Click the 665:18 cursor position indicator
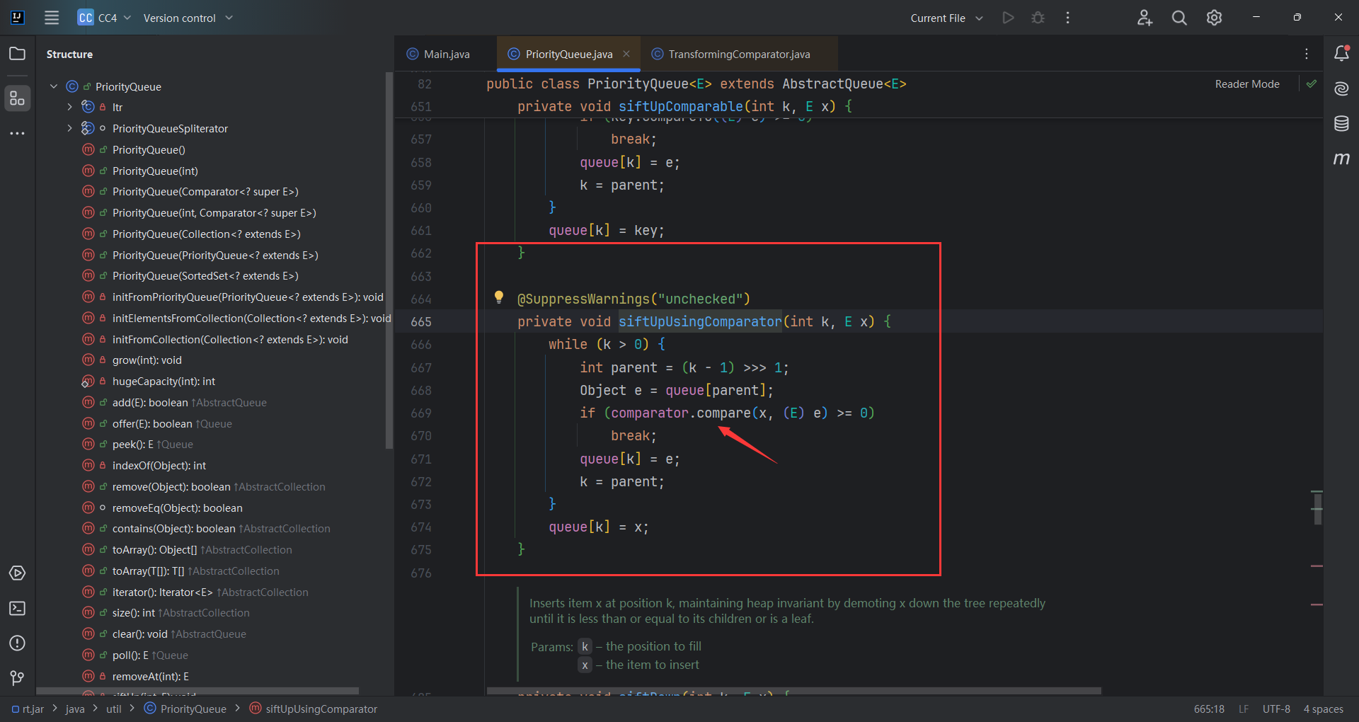Screen dimensions: 1359x722 [1209, 709]
